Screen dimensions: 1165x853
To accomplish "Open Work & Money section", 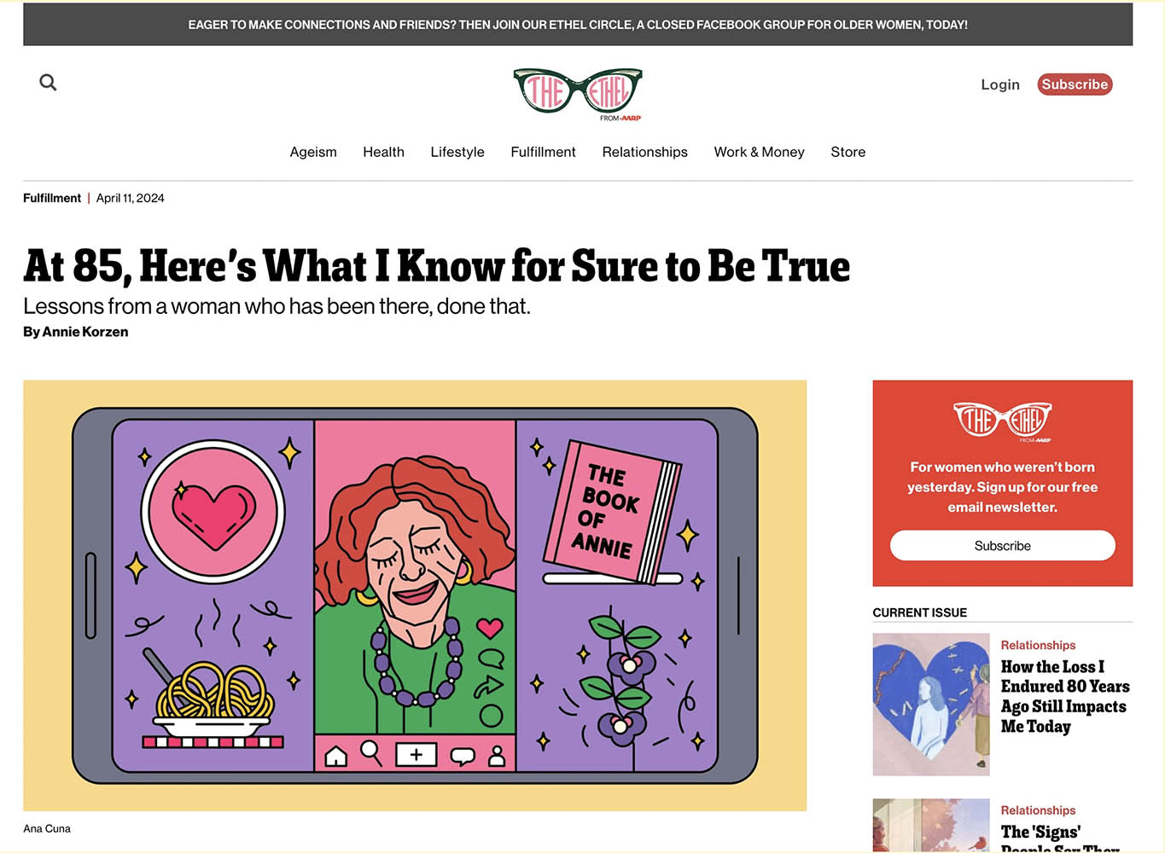I will (759, 152).
